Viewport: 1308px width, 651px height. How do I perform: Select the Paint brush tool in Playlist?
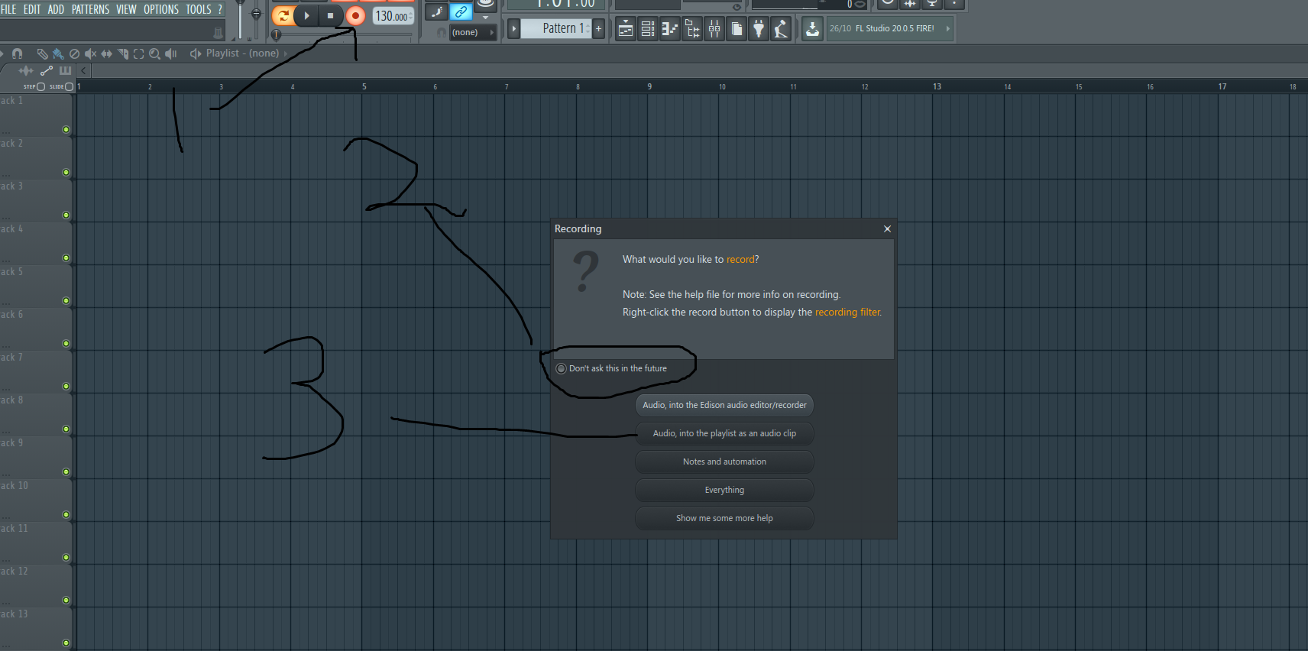pyautogui.click(x=58, y=53)
